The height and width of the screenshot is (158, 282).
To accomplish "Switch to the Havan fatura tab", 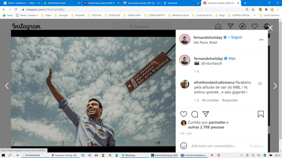I will 101,3.
